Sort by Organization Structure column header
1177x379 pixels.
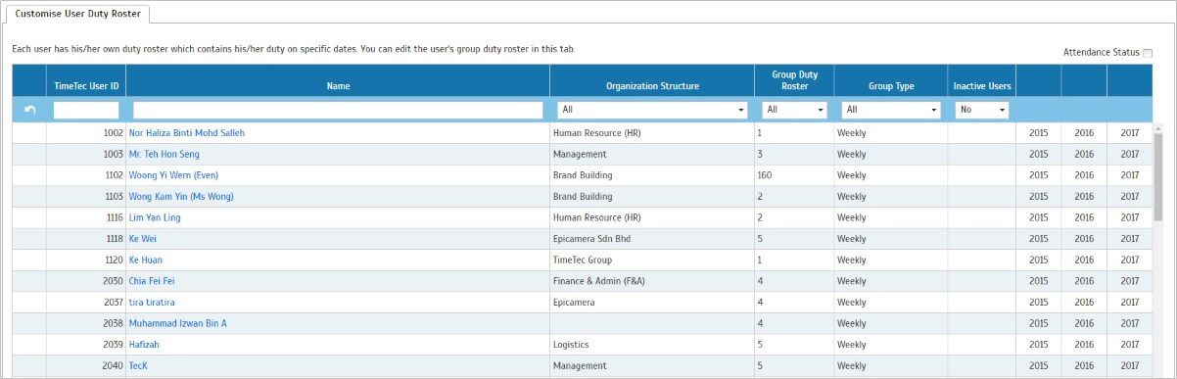pos(652,86)
